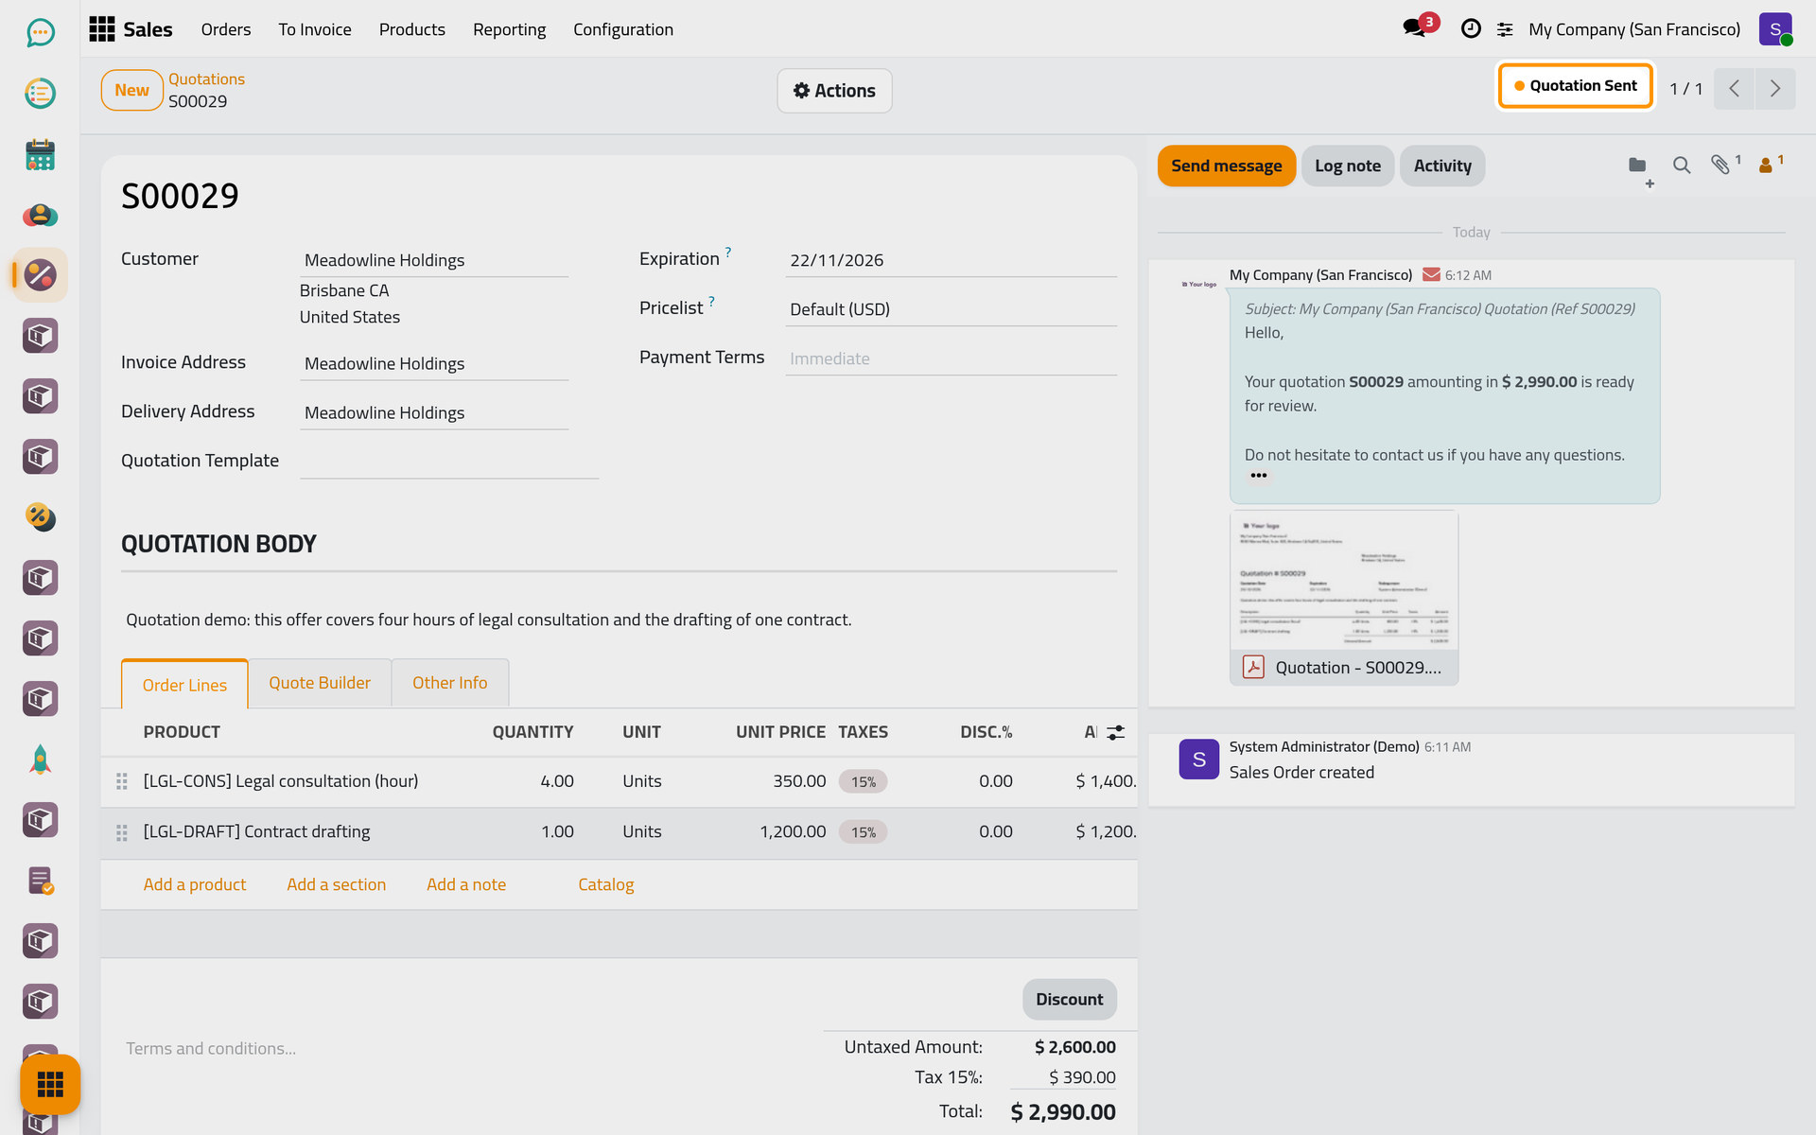The height and width of the screenshot is (1135, 1816).
Task: Open the Quotation Template field
Action: 449,462
